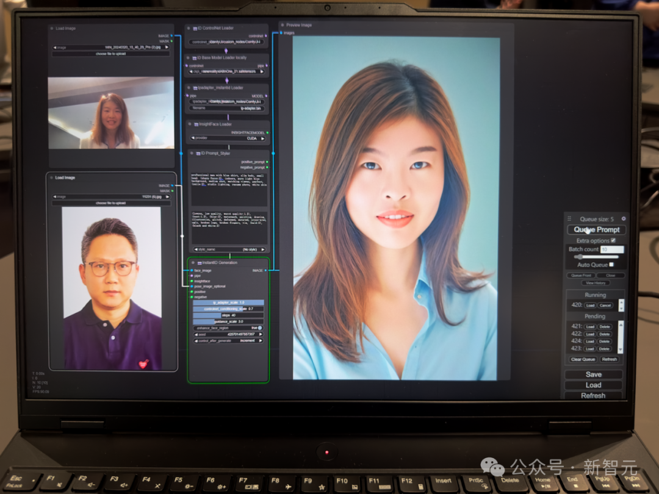
Task: Collapse the InstantID Generation node via its dot
Action: click(192, 263)
